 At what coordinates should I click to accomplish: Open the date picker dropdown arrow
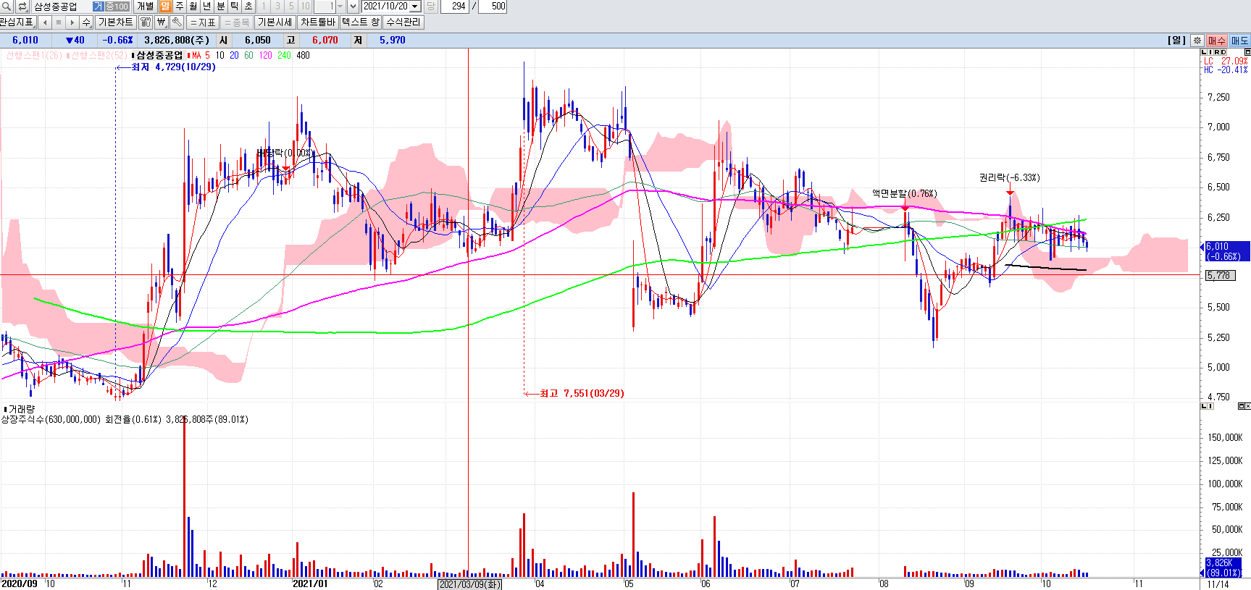pos(414,7)
